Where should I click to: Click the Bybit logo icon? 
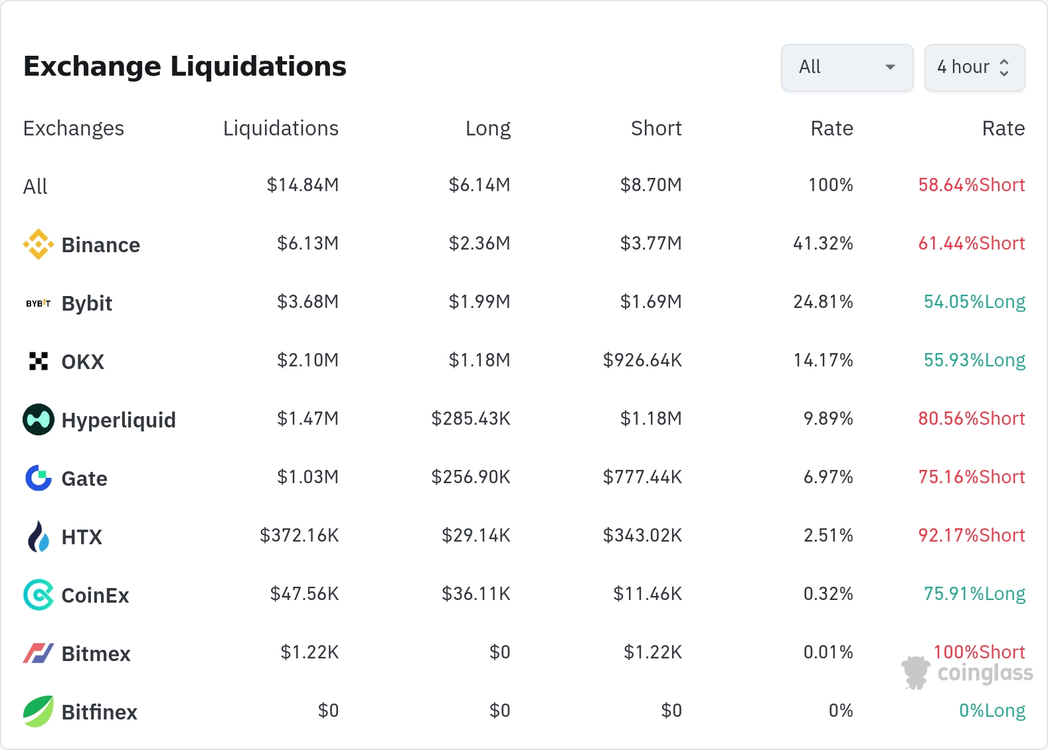pyautogui.click(x=39, y=303)
